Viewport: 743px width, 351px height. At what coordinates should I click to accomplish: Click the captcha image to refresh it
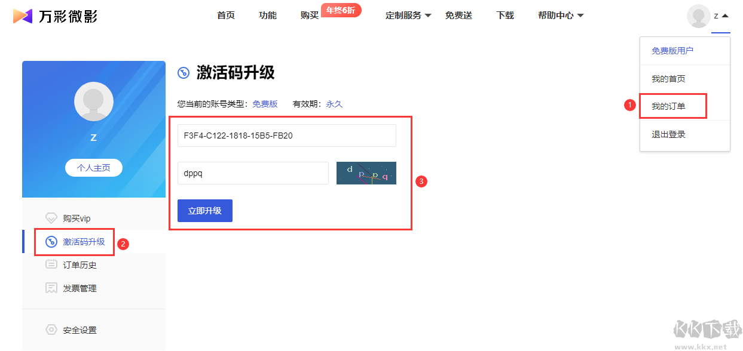366,173
